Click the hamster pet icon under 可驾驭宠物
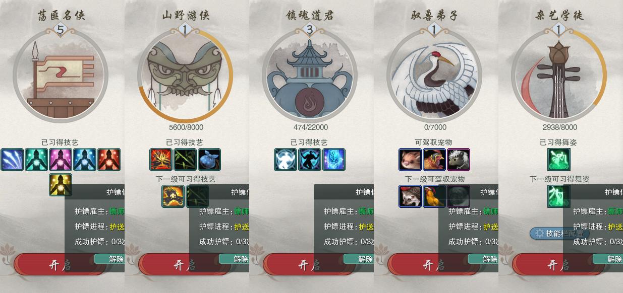623x293 pixels. coord(410,159)
